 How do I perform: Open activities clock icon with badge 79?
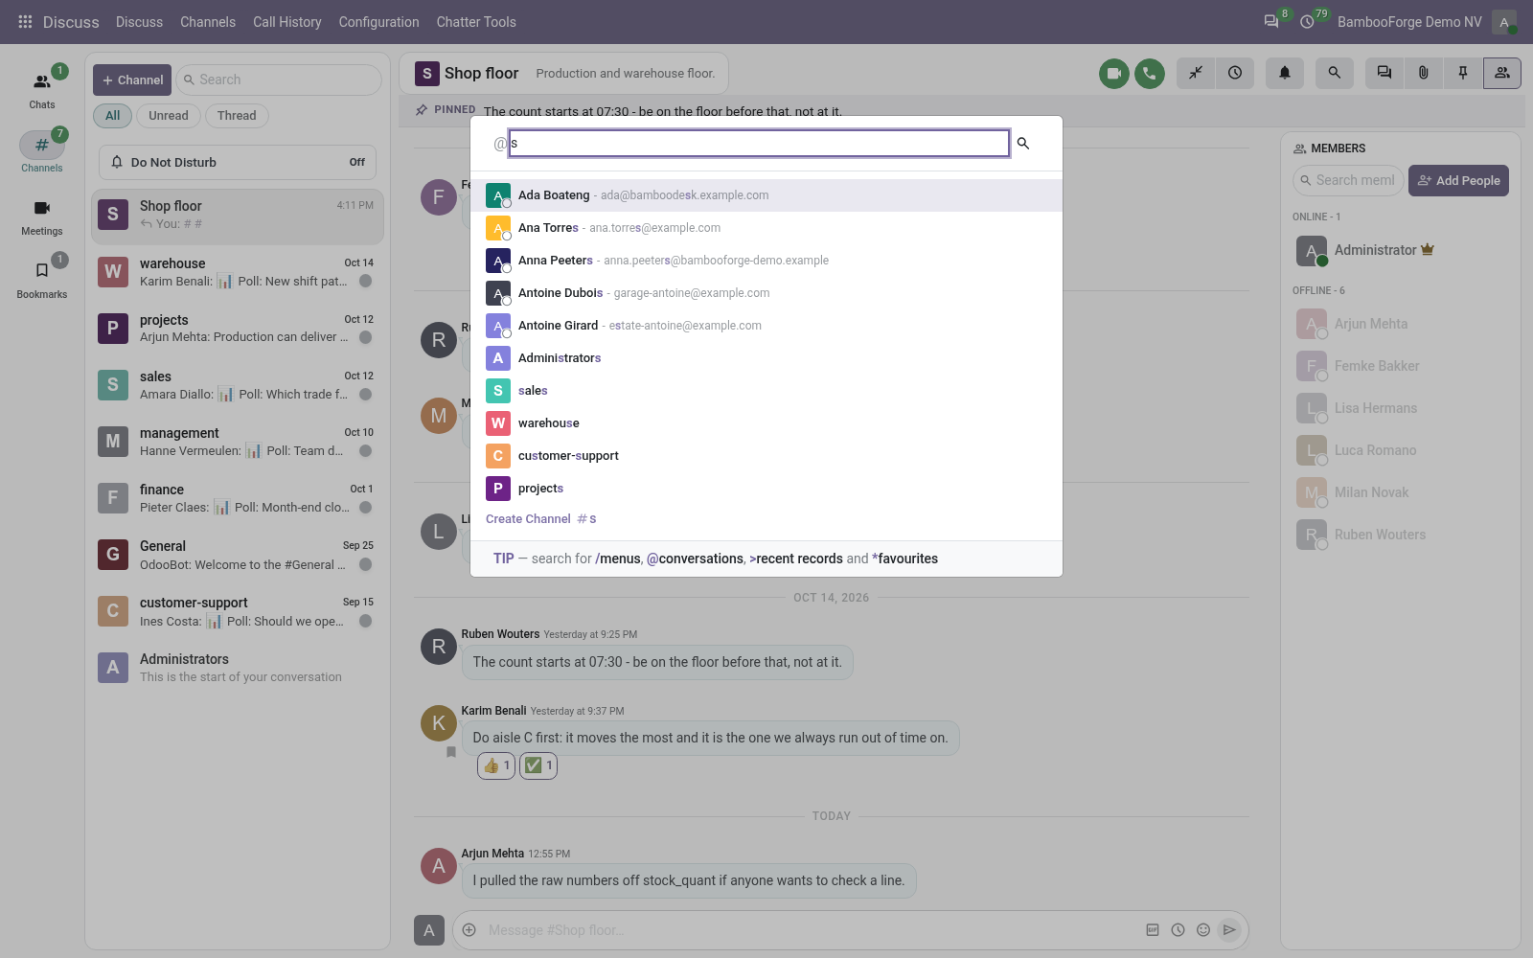point(1308,21)
